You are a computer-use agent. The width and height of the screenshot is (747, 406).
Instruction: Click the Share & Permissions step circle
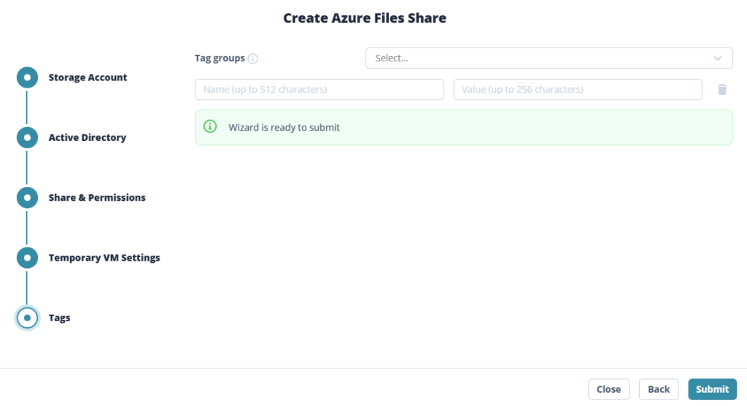point(27,197)
